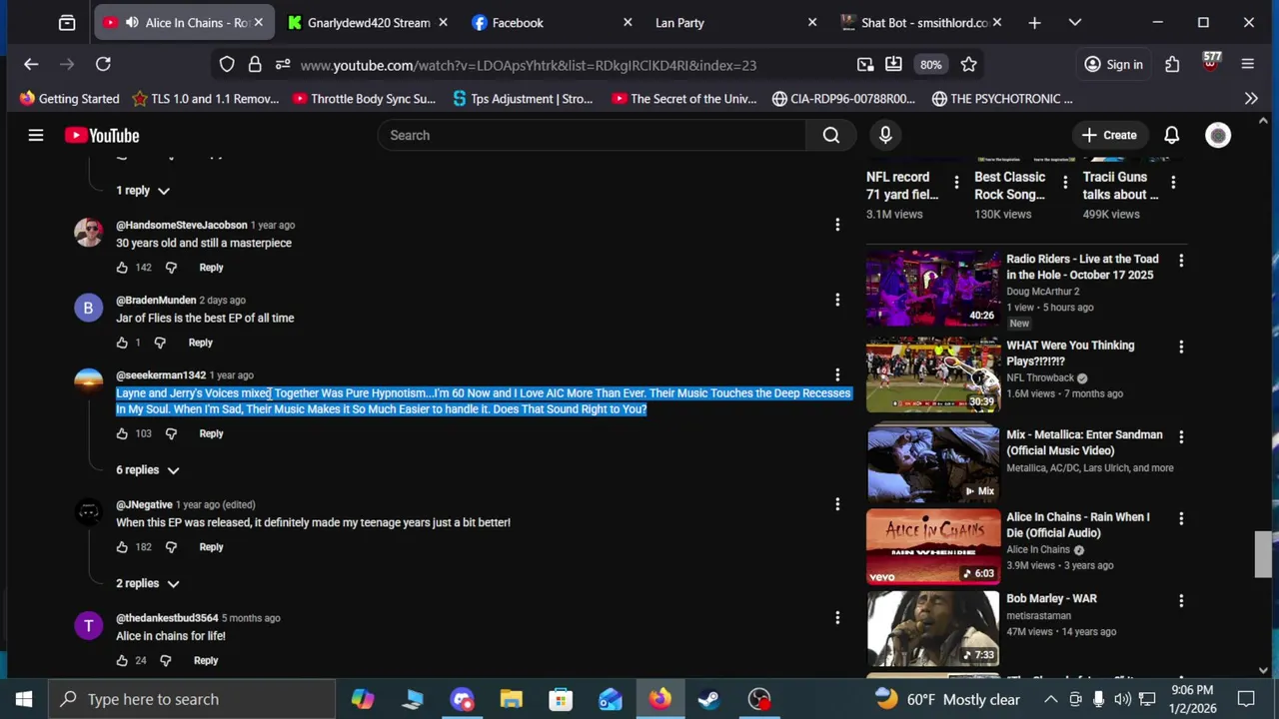The height and width of the screenshot is (719, 1279).
Task: Click the page vertical scrollbar thumb
Action: point(1263,555)
